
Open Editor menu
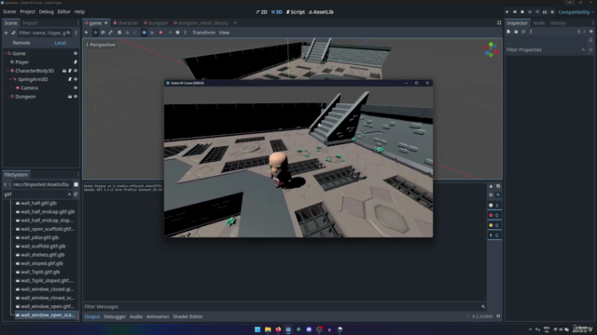click(x=64, y=12)
